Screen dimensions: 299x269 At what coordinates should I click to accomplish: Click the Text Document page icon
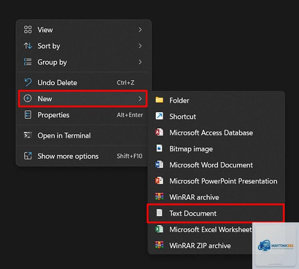click(159, 213)
